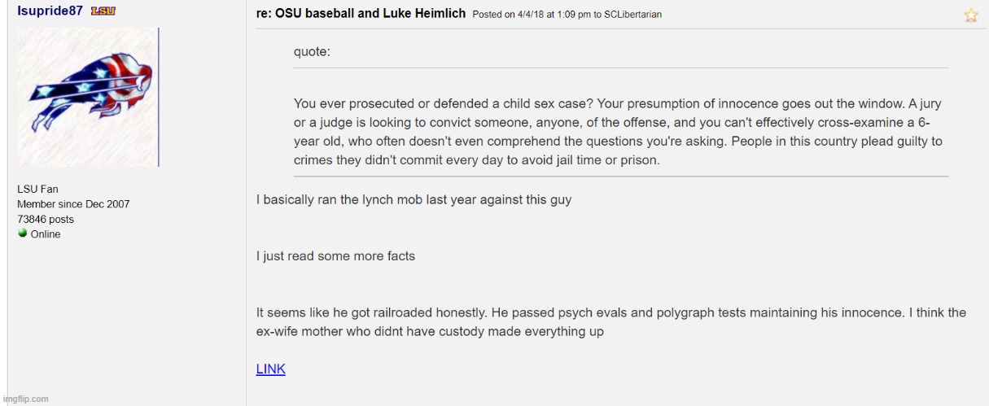Click the 'I just read some more facts' line
The image size is (989, 406).
tap(335, 255)
